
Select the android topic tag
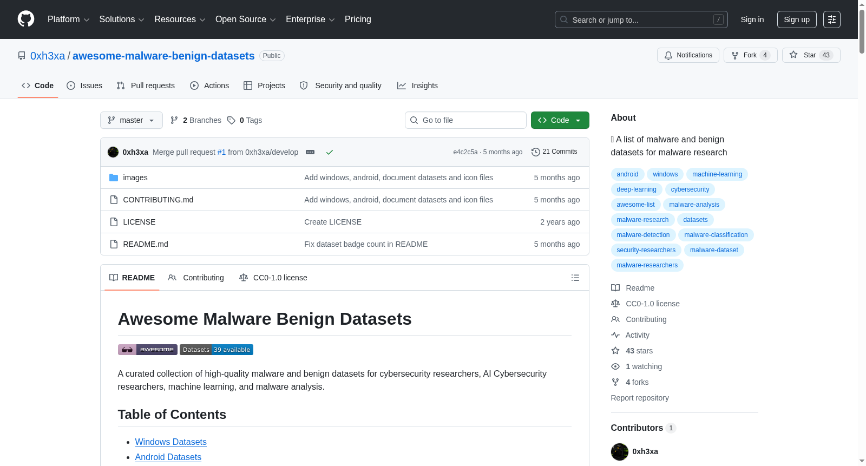tap(627, 174)
